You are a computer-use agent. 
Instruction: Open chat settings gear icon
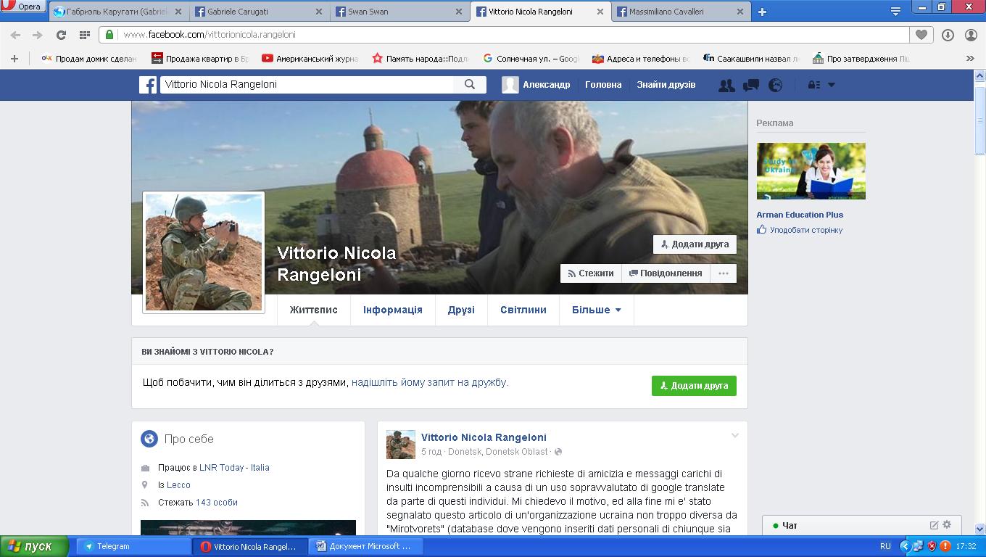pyautogui.click(x=947, y=524)
